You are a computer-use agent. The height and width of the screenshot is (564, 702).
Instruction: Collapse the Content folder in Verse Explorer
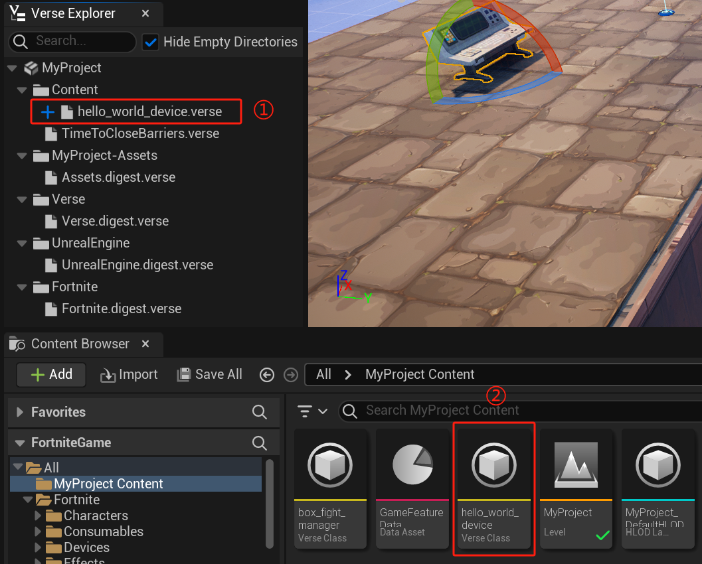coord(22,90)
